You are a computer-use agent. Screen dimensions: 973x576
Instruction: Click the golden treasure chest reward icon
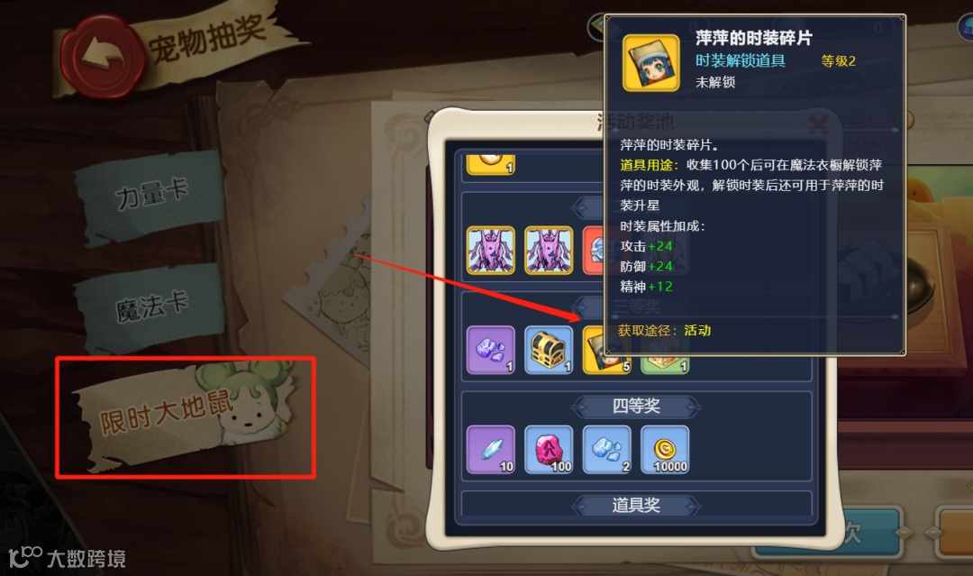point(549,350)
